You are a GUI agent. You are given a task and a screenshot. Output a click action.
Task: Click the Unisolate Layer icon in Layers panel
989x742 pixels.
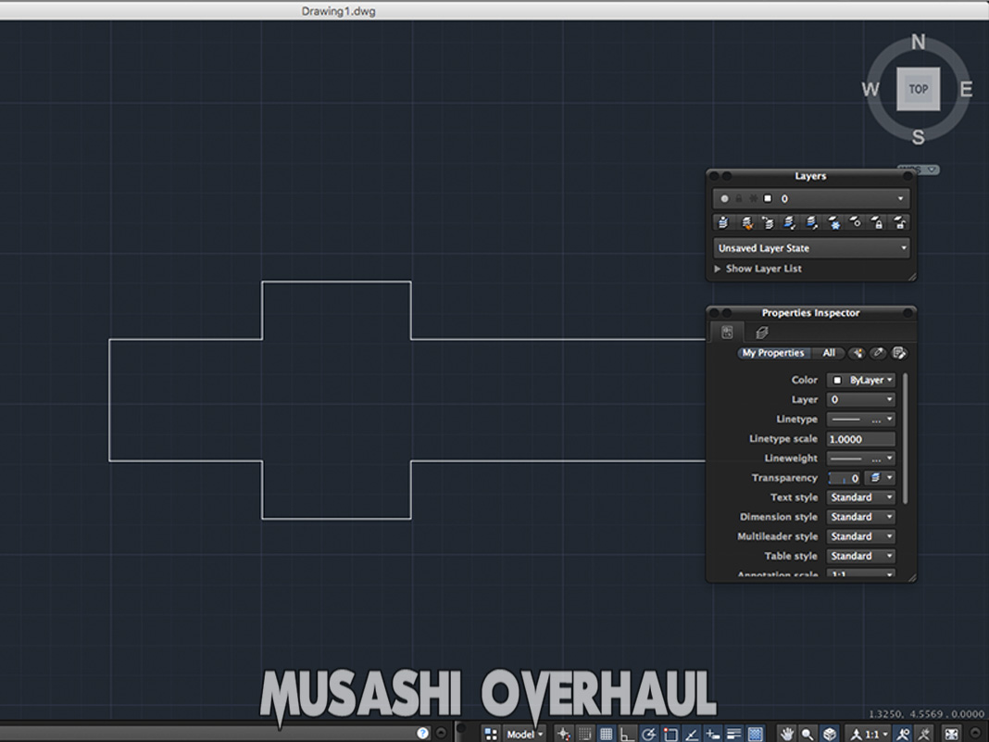(812, 222)
